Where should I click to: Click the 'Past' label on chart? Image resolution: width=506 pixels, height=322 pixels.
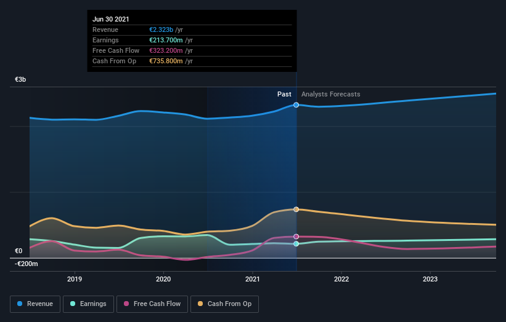(284, 94)
